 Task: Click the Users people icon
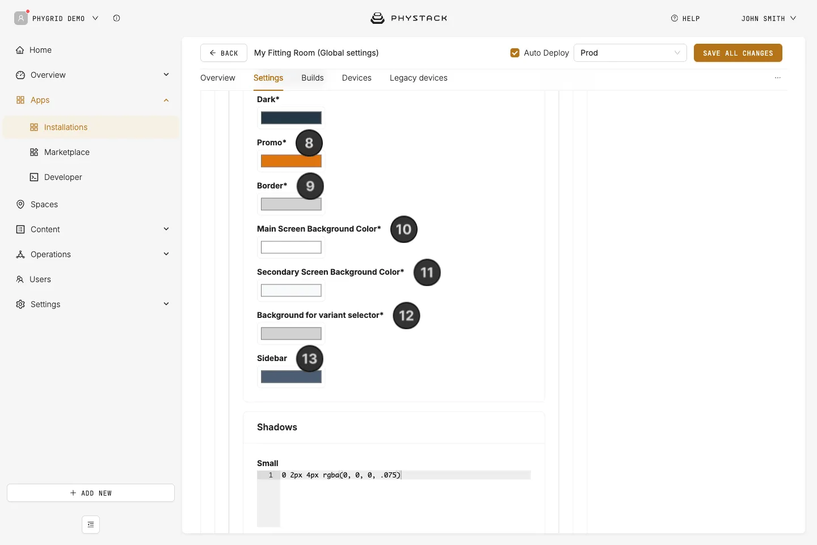click(x=20, y=279)
